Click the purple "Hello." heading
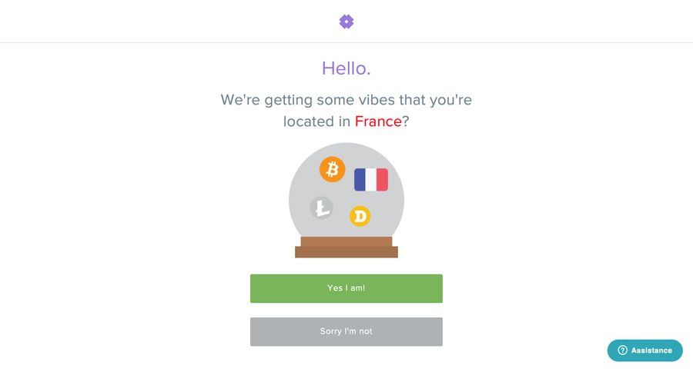The height and width of the screenshot is (372, 693). pos(346,68)
